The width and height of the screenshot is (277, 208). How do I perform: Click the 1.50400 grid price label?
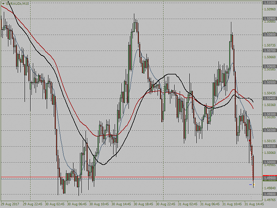coord(270,98)
